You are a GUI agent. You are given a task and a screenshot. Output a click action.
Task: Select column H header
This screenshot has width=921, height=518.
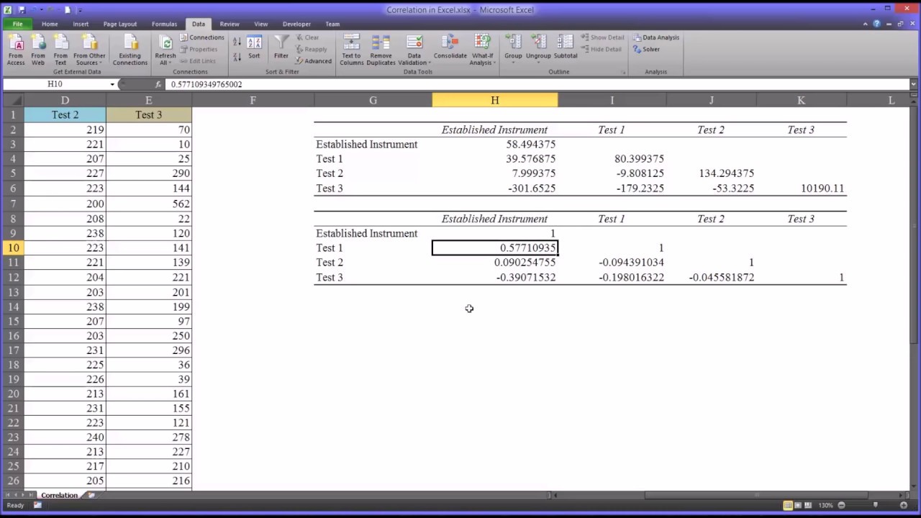[494, 100]
